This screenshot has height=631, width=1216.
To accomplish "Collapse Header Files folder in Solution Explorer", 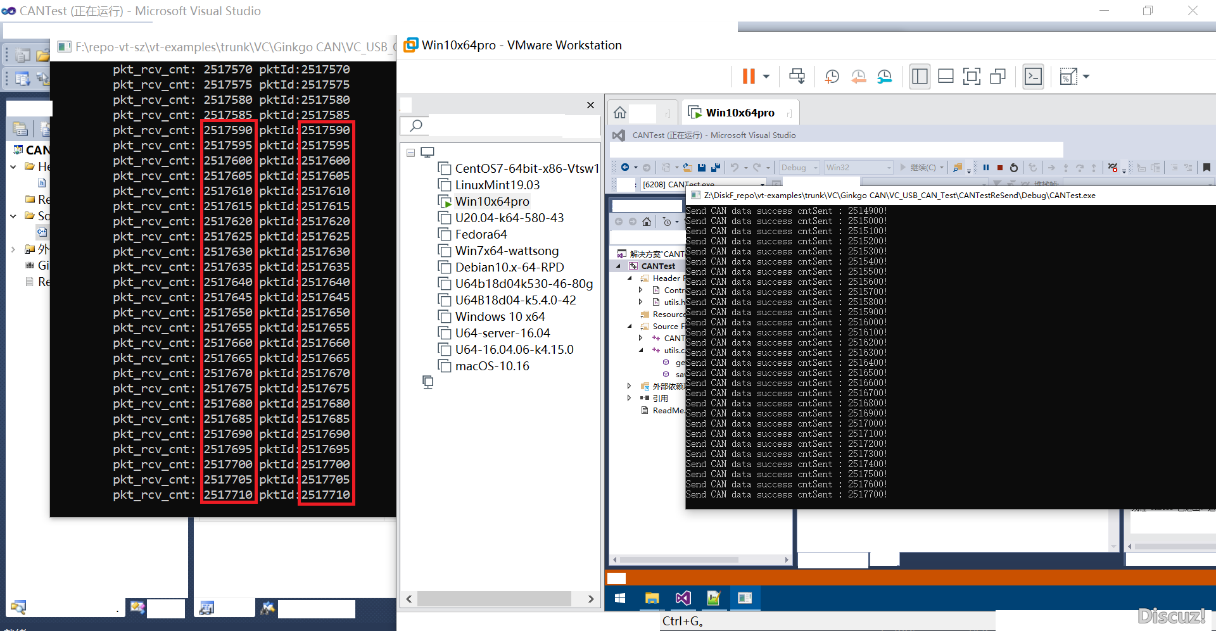I will 630,278.
